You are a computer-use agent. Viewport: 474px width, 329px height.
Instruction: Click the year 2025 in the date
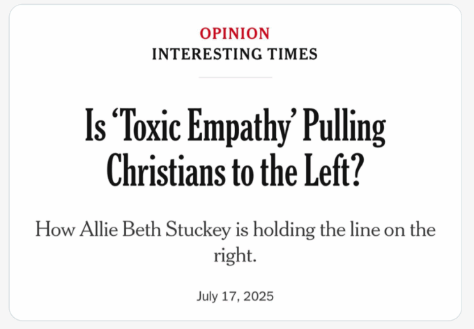pyautogui.click(x=258, y=296)
